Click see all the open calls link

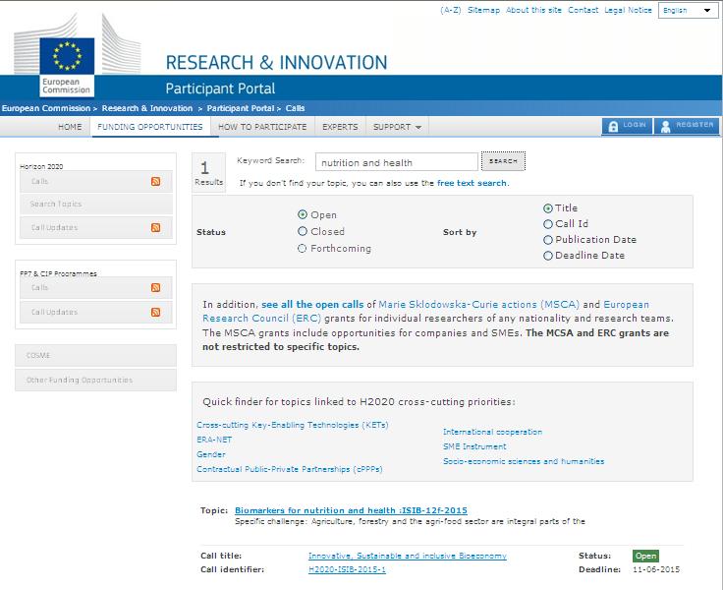click(x=312, y=305)
